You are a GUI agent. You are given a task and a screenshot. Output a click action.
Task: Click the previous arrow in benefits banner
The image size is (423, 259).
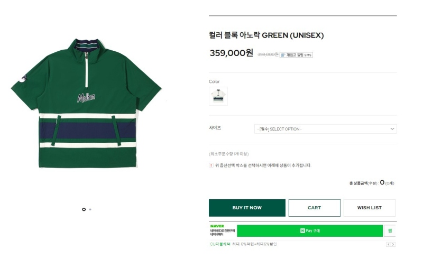coord(388,244)
